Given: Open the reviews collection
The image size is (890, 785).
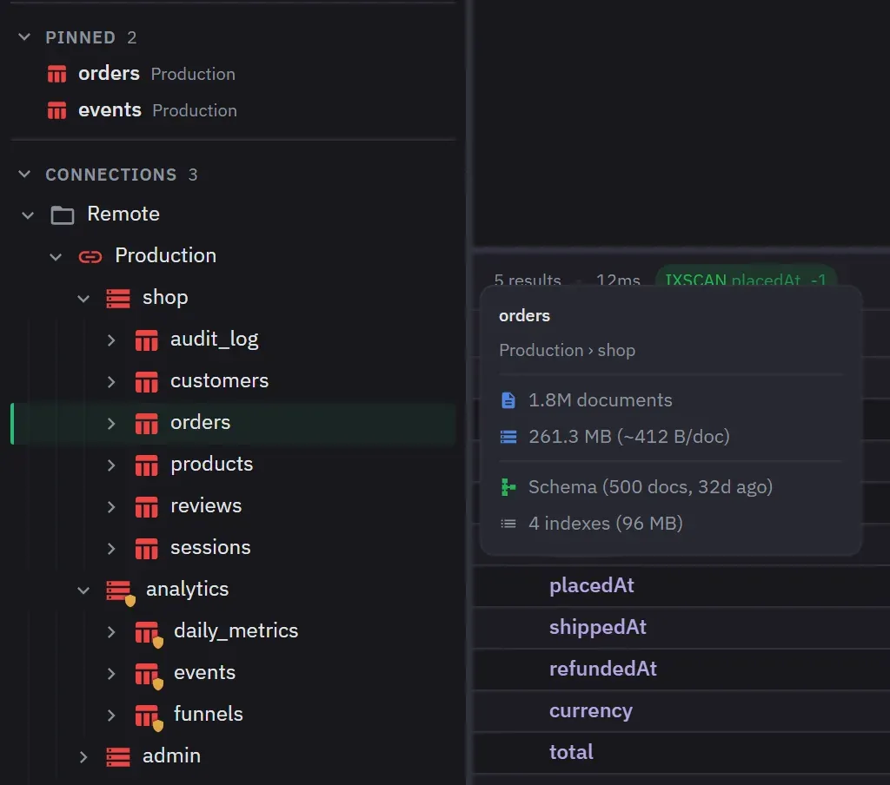Looking at the screenshot, I should pos(206,506).
